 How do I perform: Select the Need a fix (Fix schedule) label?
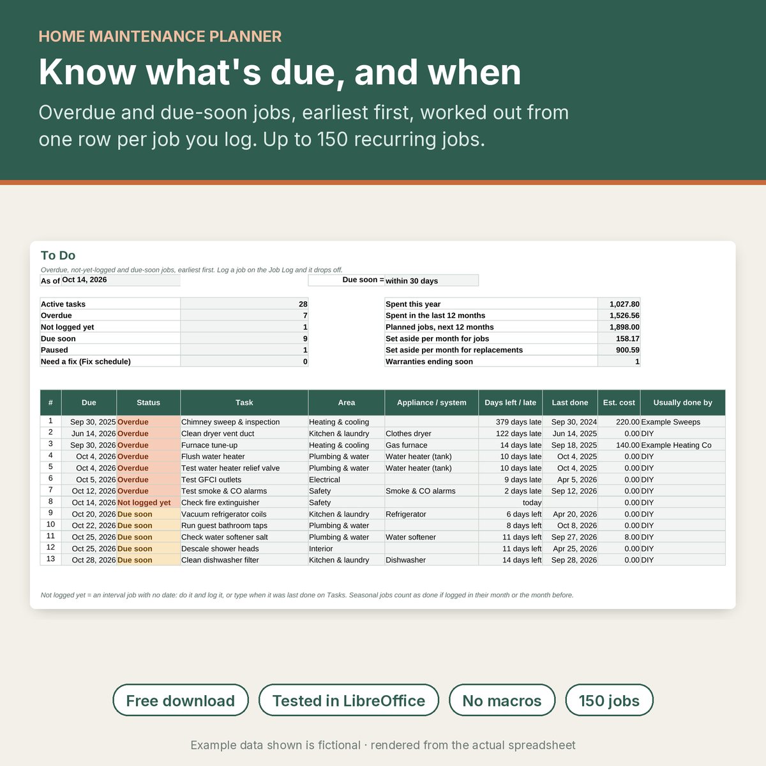[x=110, y=361]
